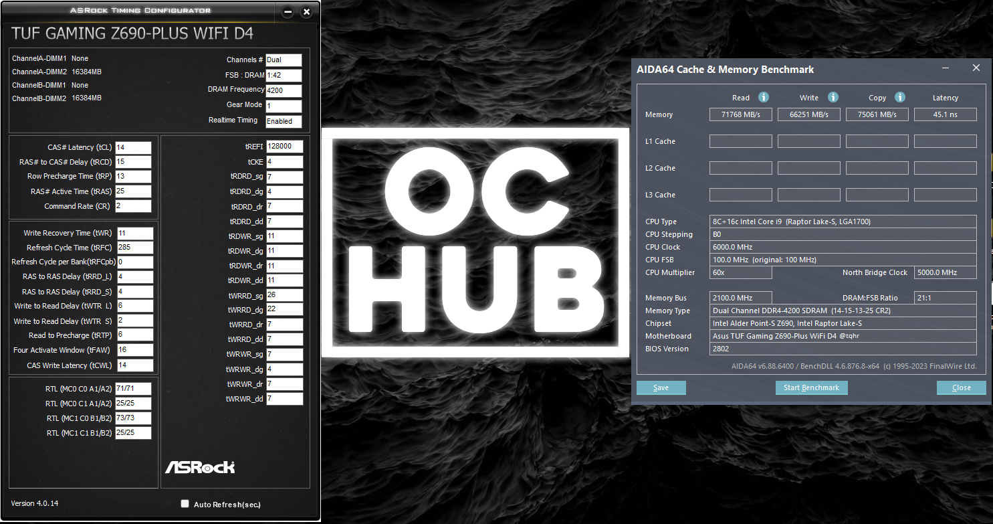Image resolution: width=993 pixels, height=524 pixels.
Task: Close AIDA64 window with X icon
Action: [976, 68]
